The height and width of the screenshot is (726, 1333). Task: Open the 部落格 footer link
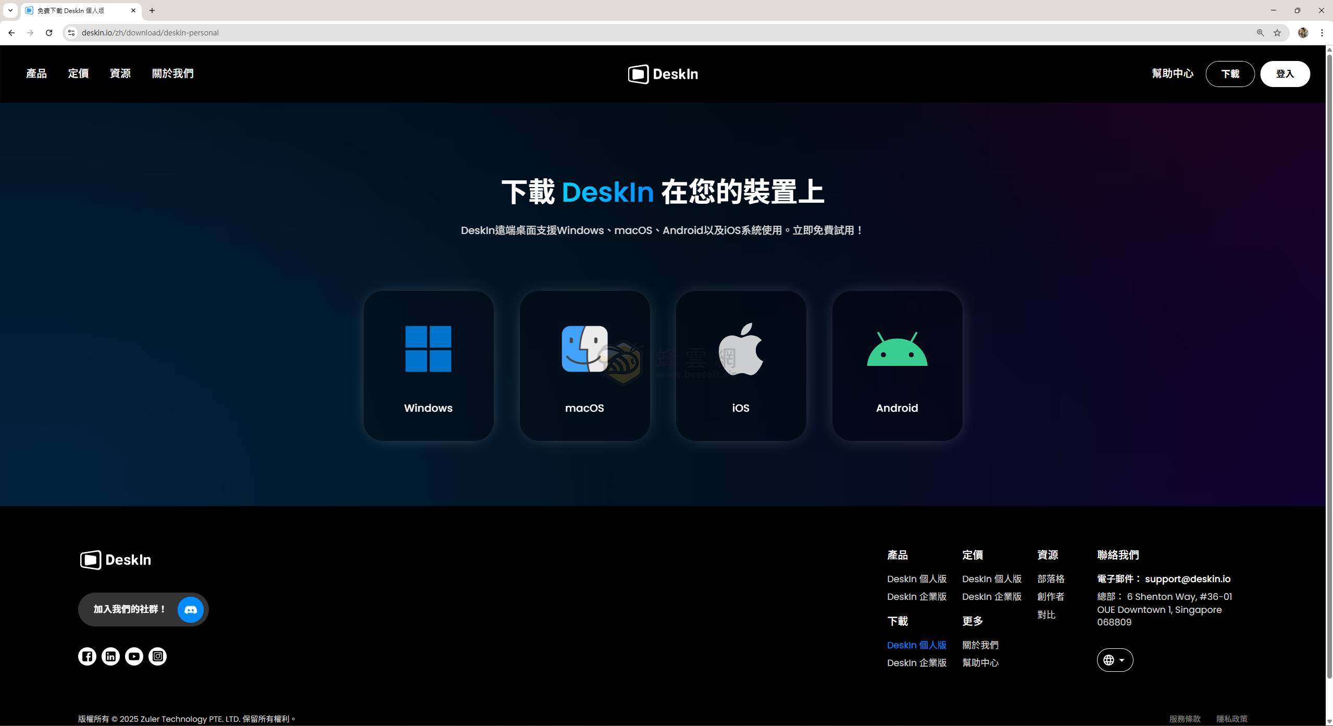click(x=1051, y=579)
